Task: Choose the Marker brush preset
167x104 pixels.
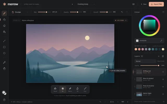Action: 70,89
